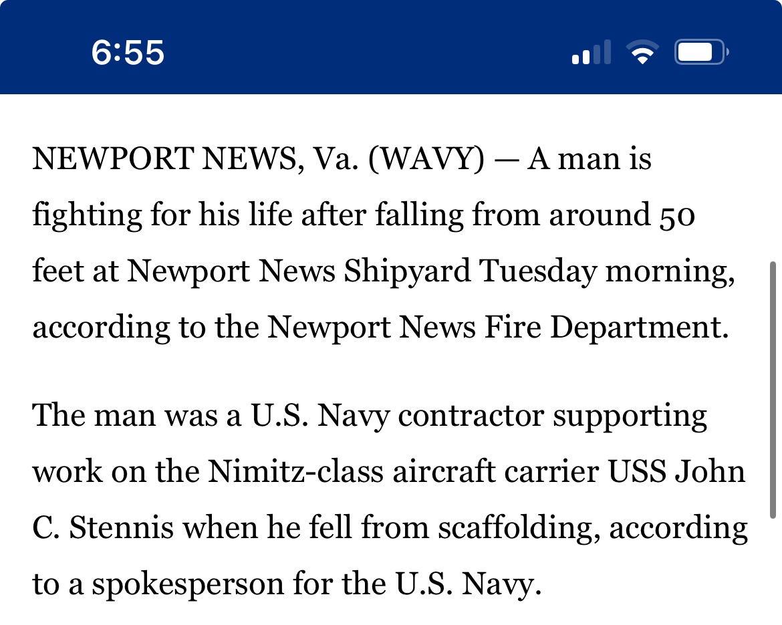The width and height of the screenshot is (782, 625).
Task: Click the word "spokesperson"
Action: [187, 585]
